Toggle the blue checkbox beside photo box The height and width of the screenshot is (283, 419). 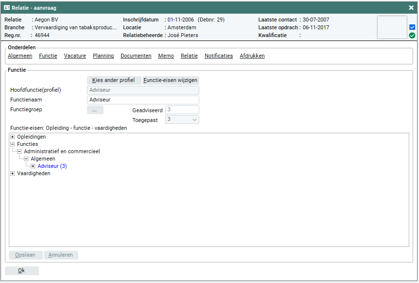[412, 27]
